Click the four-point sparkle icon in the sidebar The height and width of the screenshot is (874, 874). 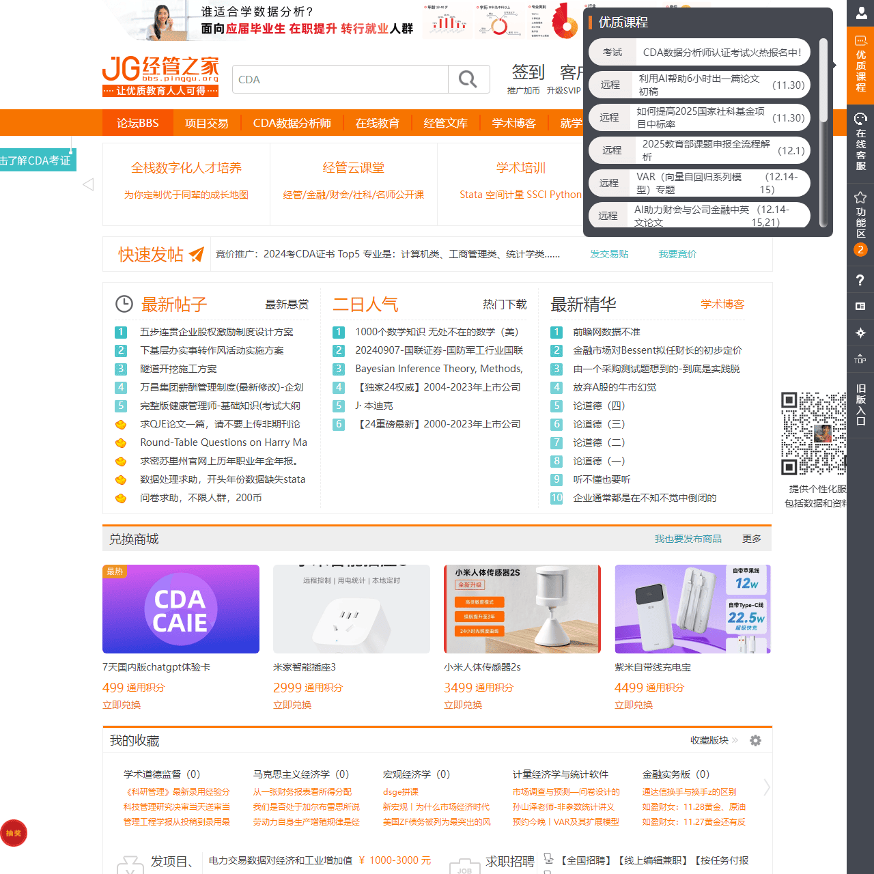click(860, 333)
